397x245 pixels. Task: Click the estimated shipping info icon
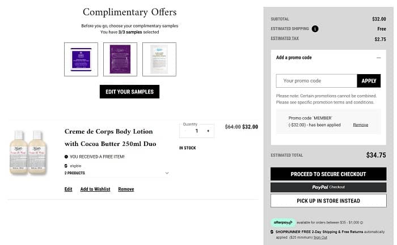pos(315,29)
